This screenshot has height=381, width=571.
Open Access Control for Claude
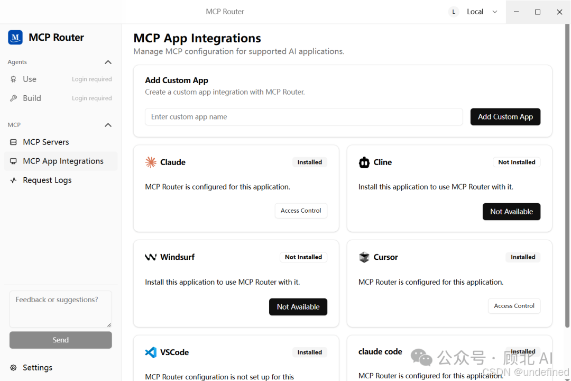301,211
